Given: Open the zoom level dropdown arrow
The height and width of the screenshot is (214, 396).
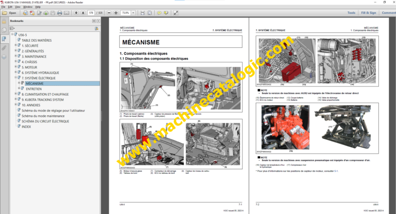Looking at the screenshot, I should 133,13.
